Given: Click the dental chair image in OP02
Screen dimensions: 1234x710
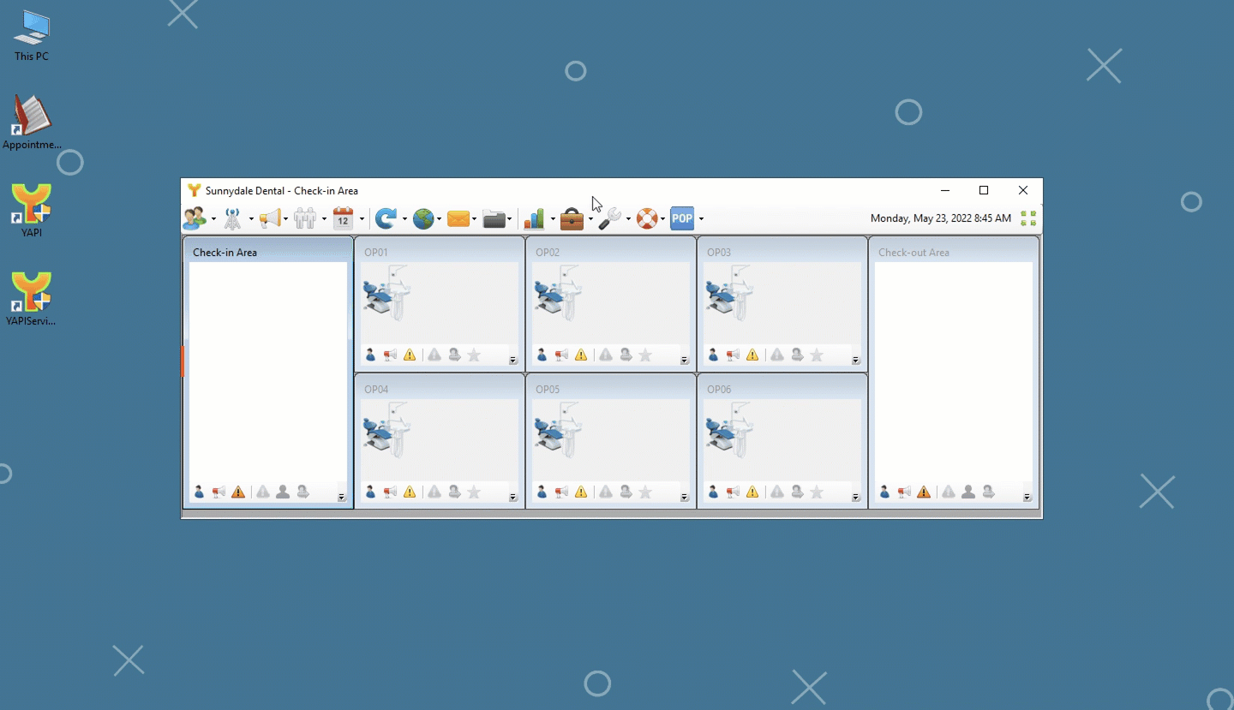Looking at the screenshot, I should 559,292.
